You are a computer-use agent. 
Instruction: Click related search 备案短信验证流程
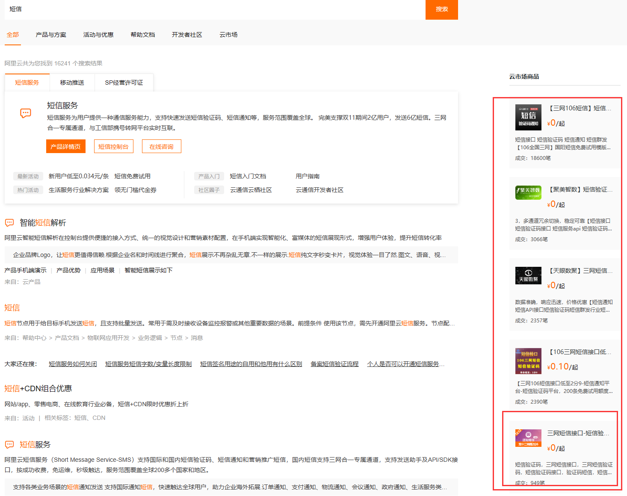(x=334, y=364)
